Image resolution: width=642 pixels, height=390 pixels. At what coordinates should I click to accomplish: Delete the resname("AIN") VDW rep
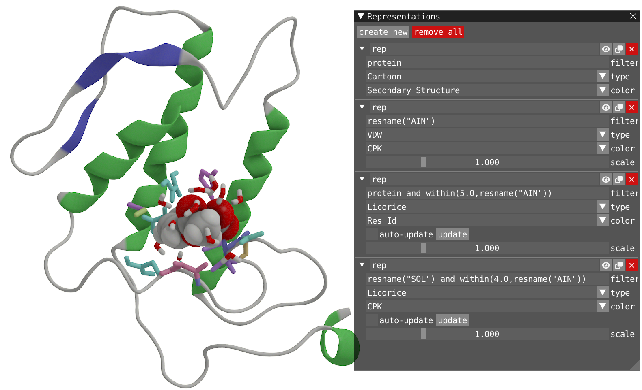(631, 107)
